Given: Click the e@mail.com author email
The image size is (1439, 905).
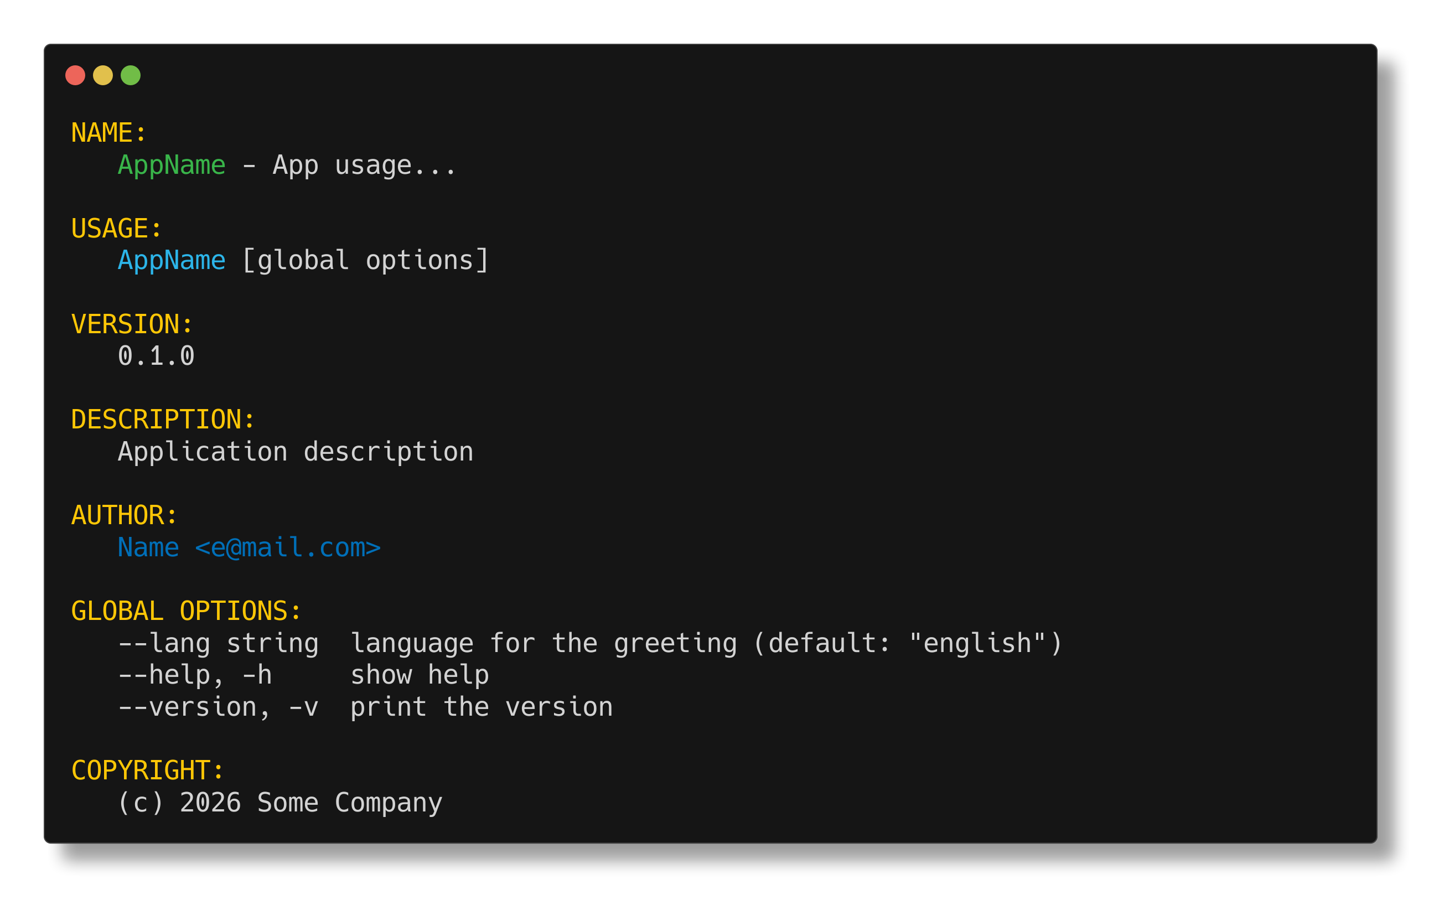Looking at the screenshot, I should (287, 547).
